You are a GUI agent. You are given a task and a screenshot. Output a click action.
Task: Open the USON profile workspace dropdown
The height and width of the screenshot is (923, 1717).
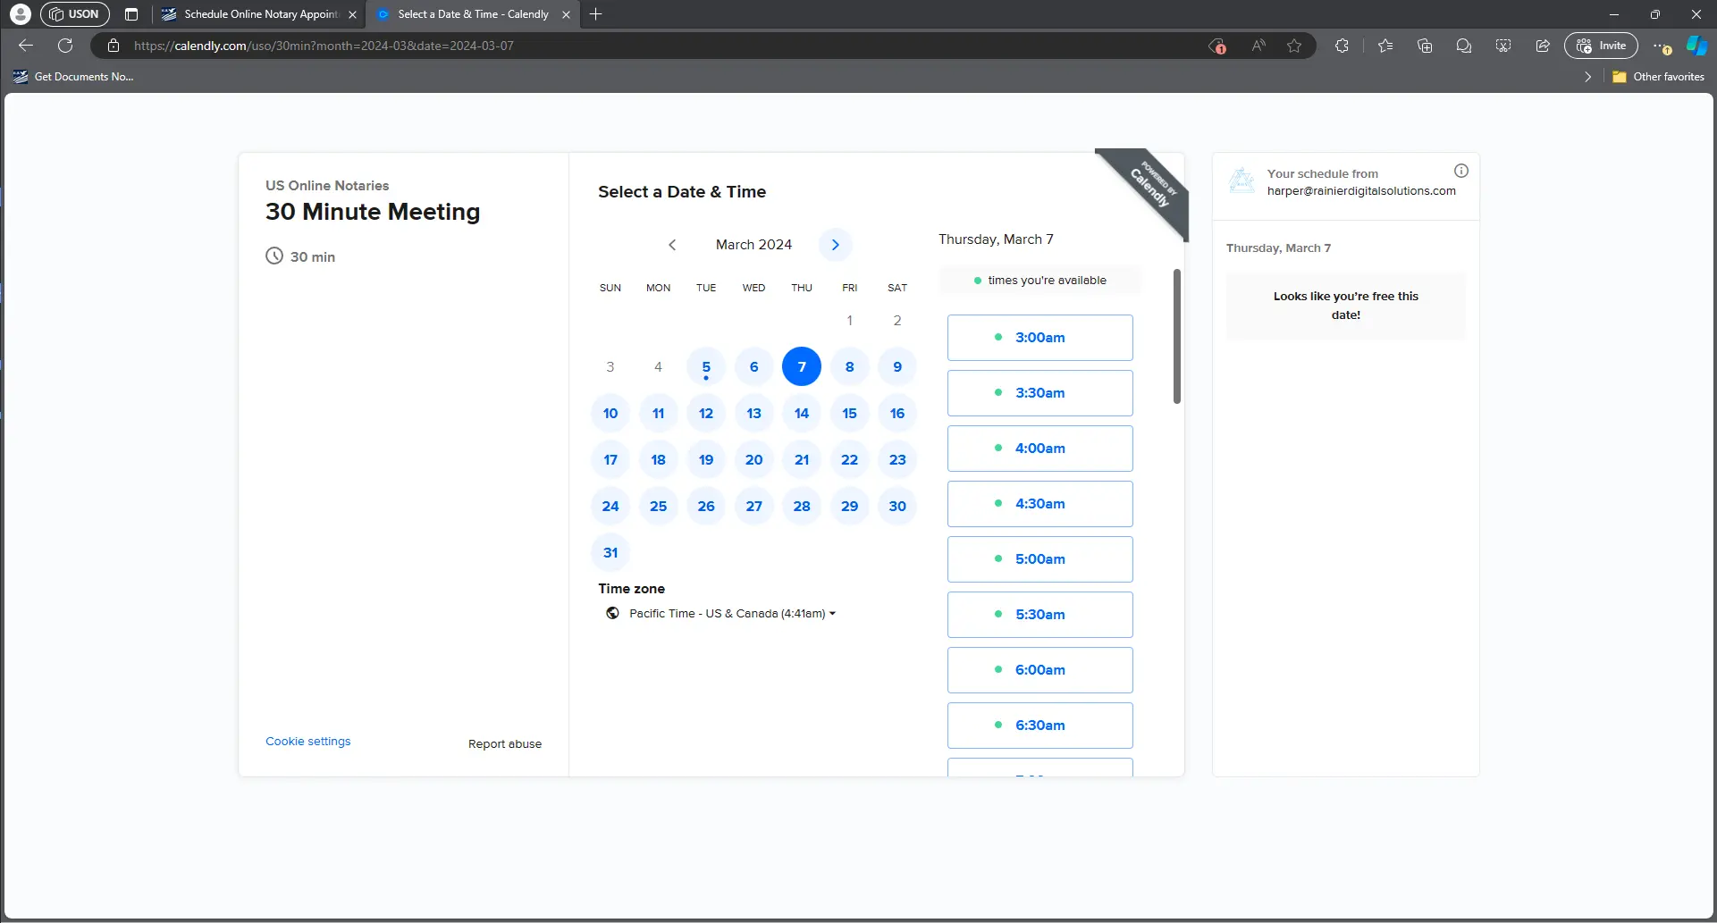click(x=75, y=14)
